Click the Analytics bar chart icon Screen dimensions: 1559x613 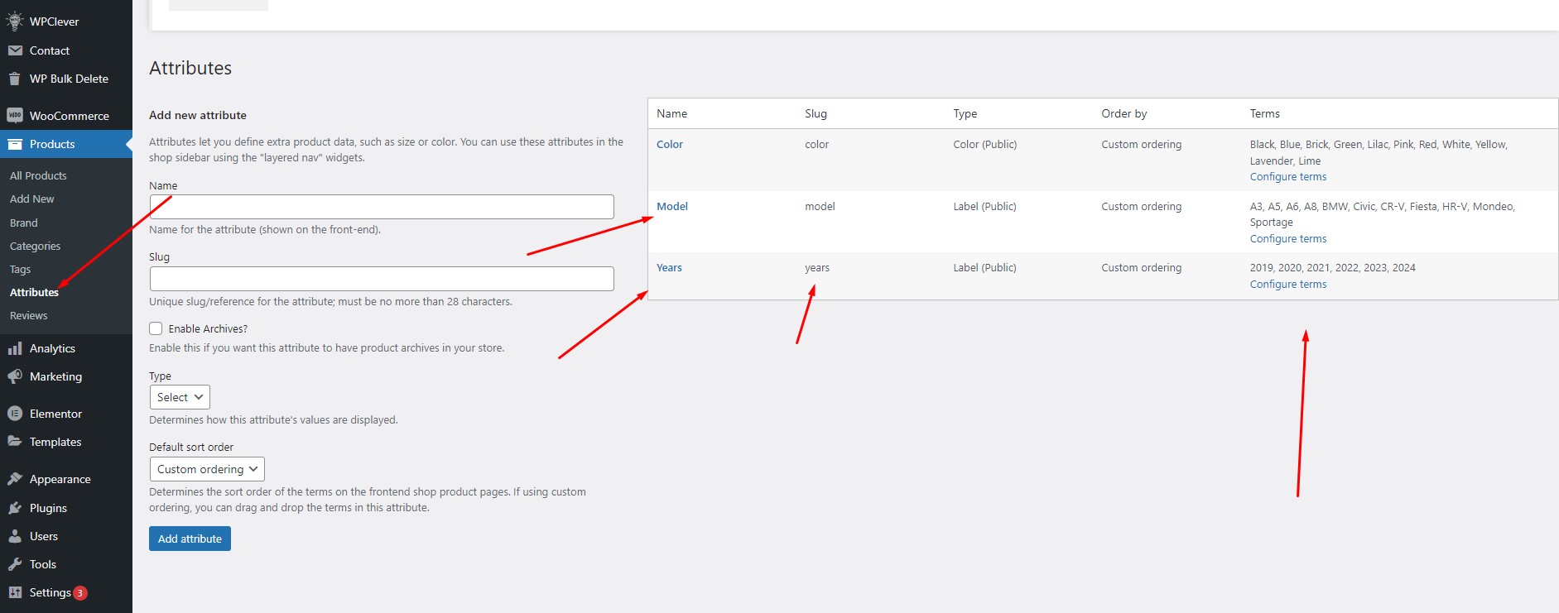click(15, 348)
